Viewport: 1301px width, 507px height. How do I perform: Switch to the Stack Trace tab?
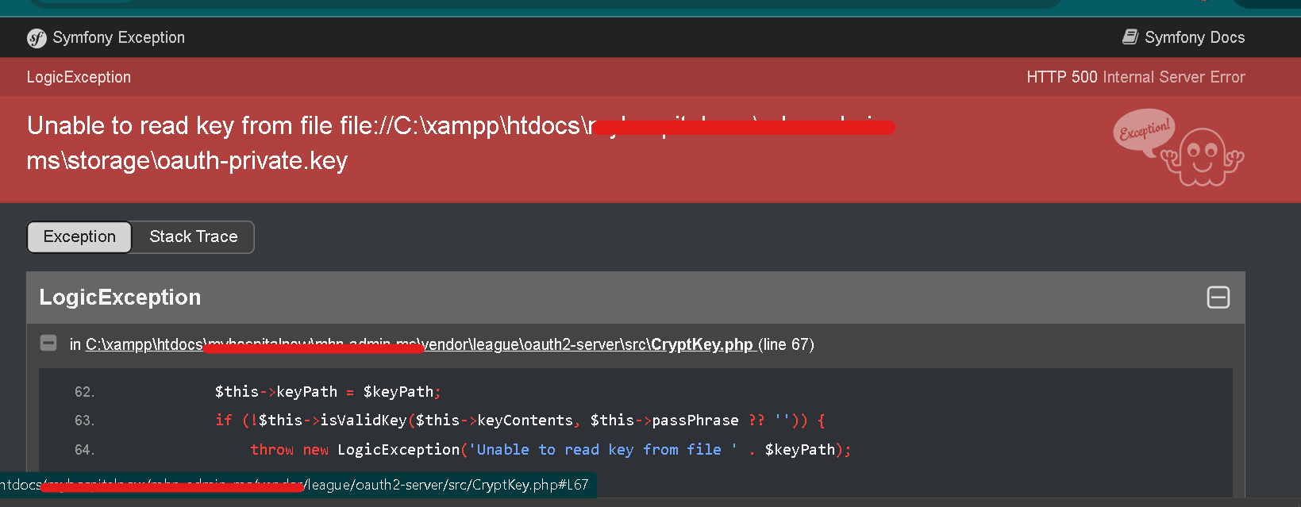coord(194,236)
